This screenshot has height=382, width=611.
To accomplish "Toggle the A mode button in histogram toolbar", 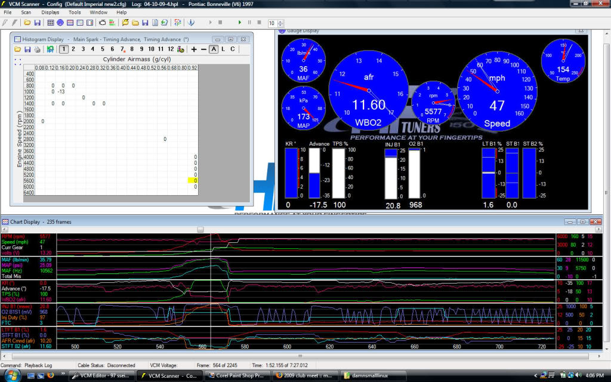I will [214, 49].
